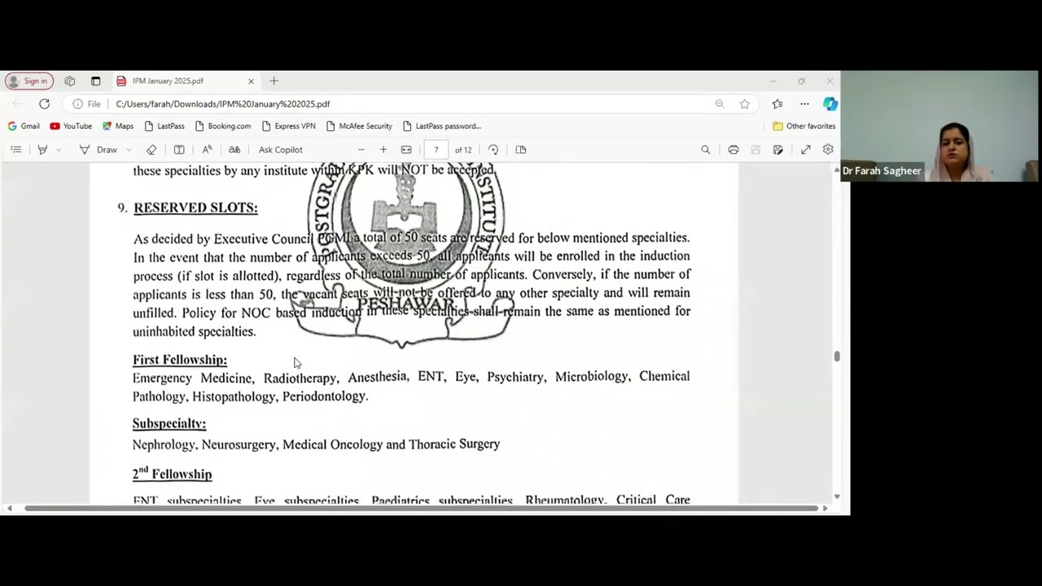Image resolution: width=1042 pixels, height=586 pixels.
Task: Click the scroll left arrow
Action: (x=9, y=509)
